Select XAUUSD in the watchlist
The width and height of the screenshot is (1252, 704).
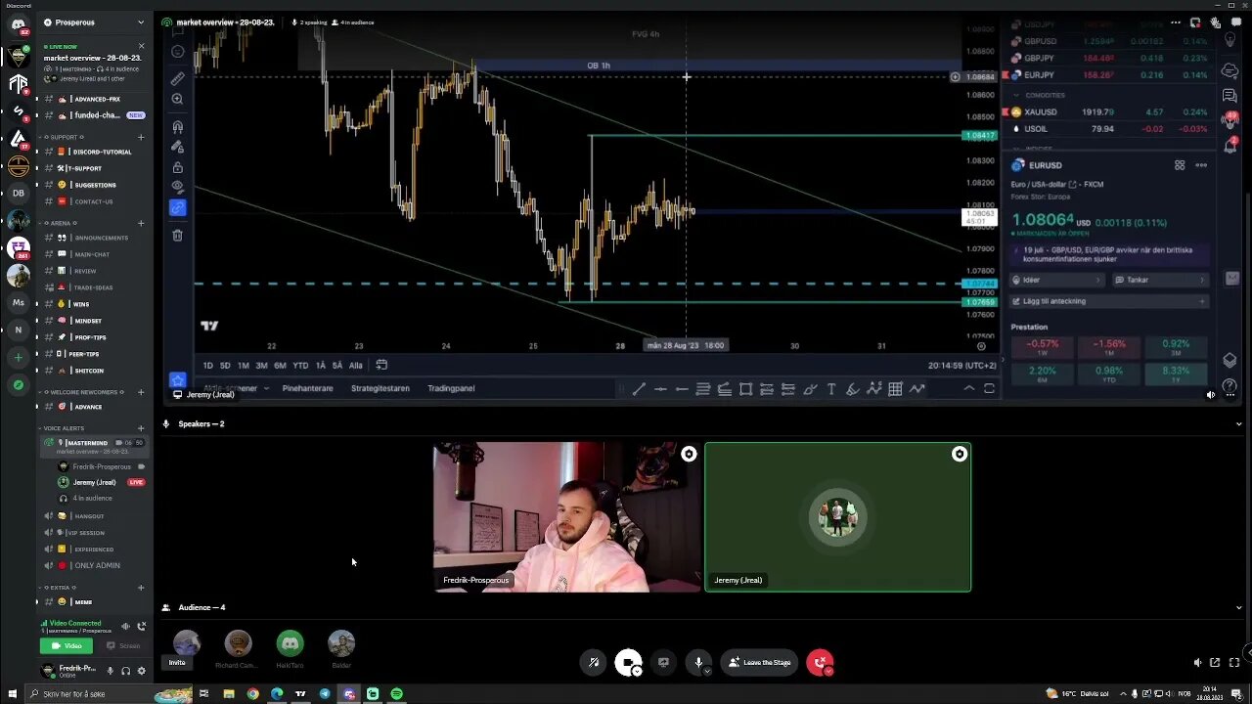[x=1110, y=112]
